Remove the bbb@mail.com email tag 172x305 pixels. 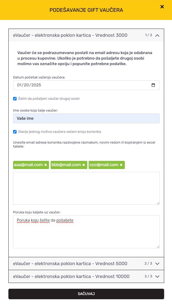[x=84, y=165]
